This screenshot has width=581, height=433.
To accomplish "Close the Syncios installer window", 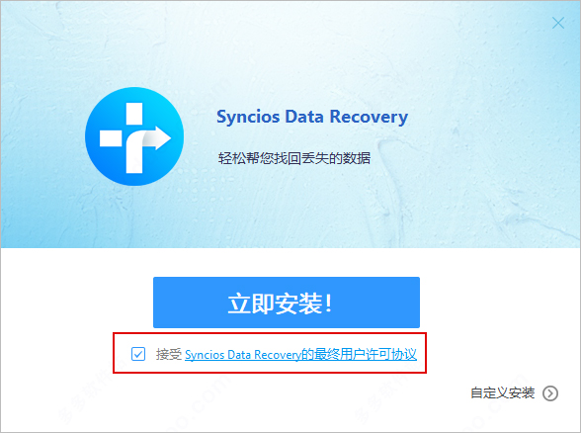I will (x=558, y=23).
